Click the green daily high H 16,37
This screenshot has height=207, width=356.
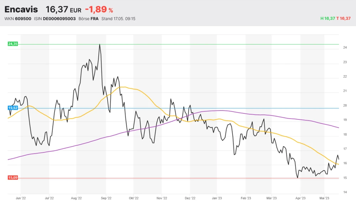tap(328, 19)
